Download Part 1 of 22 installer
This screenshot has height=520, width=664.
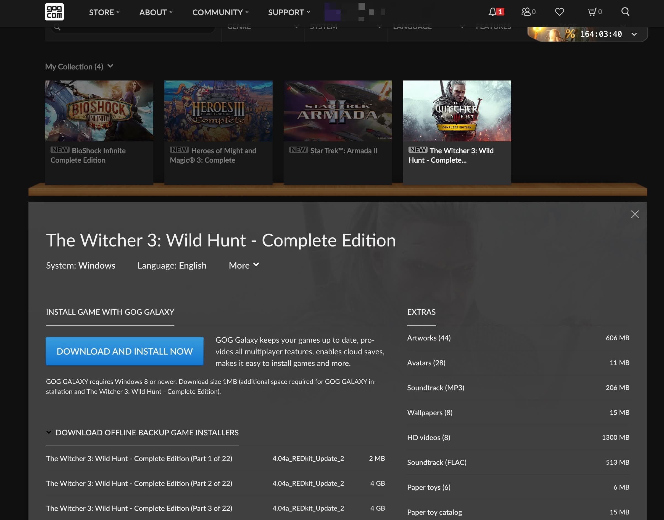tap(139, 458)
